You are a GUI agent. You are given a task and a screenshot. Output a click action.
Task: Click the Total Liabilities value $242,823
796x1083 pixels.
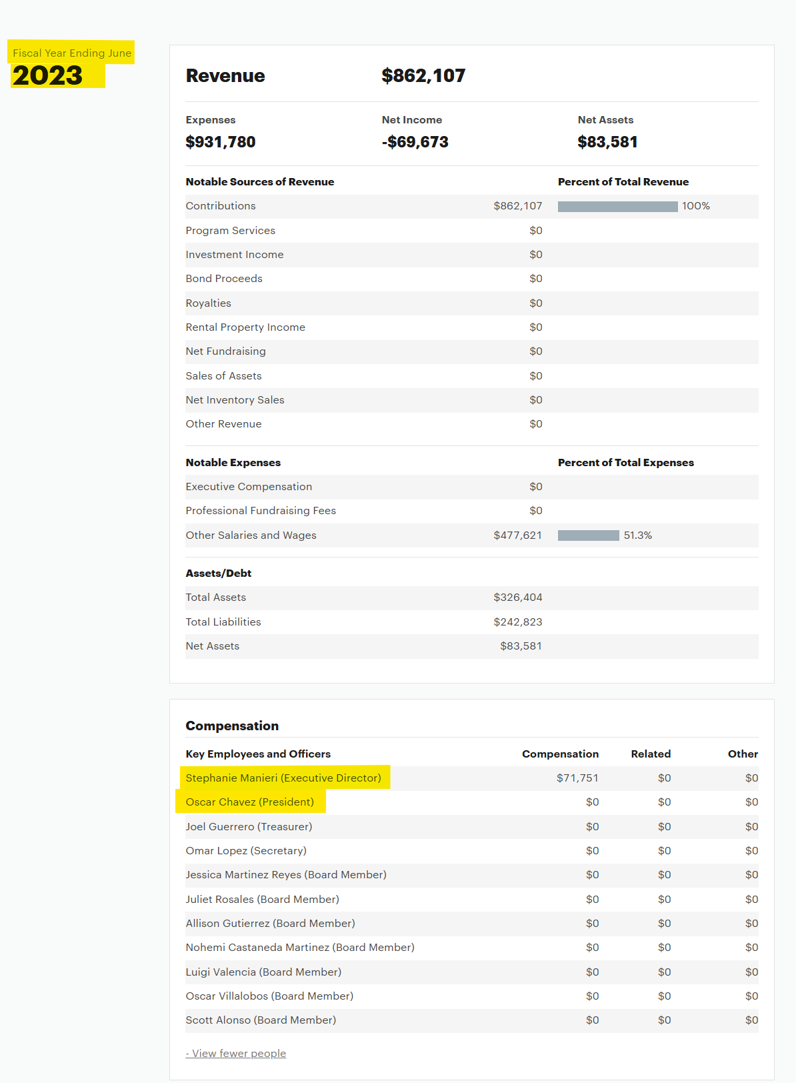point(518,622)
